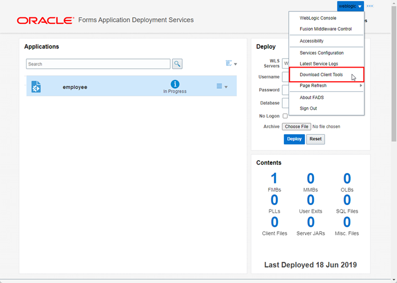The height and width of the screenshot is (283, 397).
Task: Toggle the No Logon checkbox
Action: point(285,116)
